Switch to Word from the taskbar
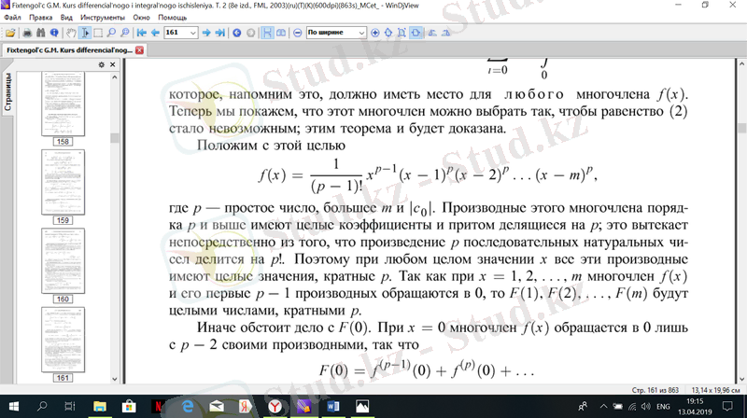 [x=333, y=406]
